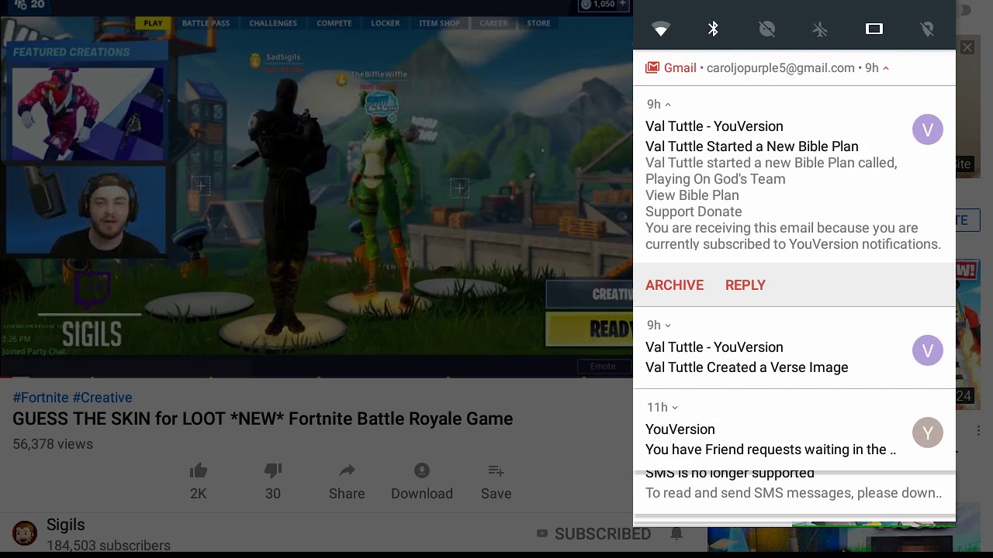The width and height of the screenshot is (993, 558).
Task: Toggle Do Not Disturb quick setting
Action: point(766,29)
